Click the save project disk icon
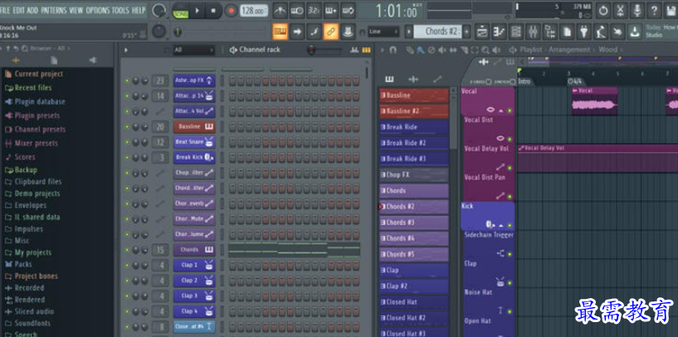Screen dimensions: 678x337 click(x=670, y=11)
